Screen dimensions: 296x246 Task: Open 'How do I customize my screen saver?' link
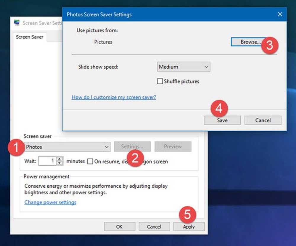point(114,97)
